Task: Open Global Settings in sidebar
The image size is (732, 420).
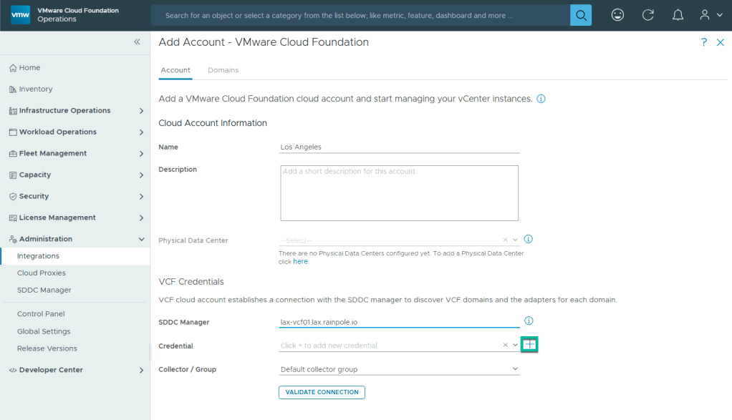Action: [x=44, y=331]
